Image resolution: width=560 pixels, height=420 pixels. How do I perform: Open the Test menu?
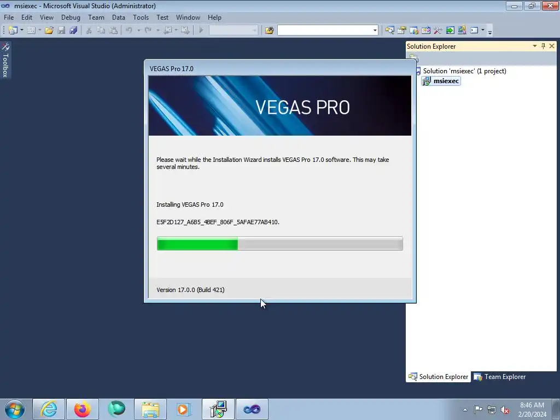[162, 17]
